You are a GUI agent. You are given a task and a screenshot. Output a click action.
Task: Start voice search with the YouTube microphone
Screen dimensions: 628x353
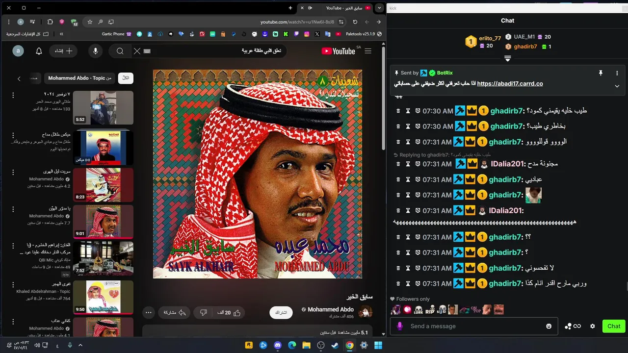[95, 51]
